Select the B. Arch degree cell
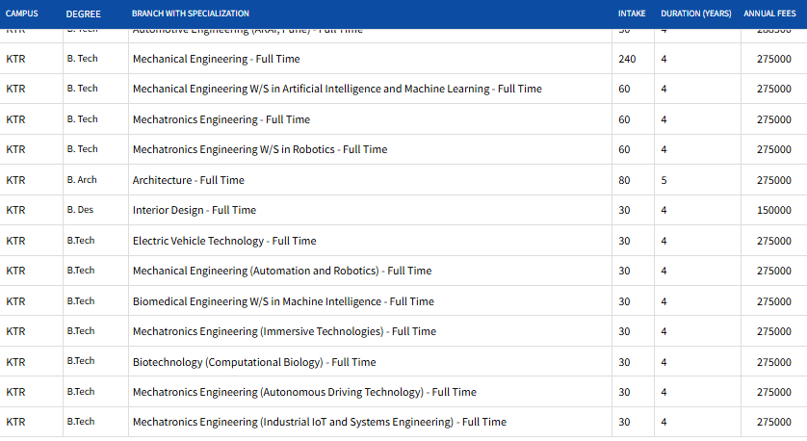This screenshot has height=441, width=807. pos(82,180)
